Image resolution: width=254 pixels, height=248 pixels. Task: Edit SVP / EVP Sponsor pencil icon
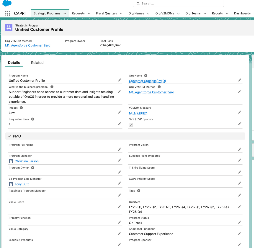[x=240, y=124]
